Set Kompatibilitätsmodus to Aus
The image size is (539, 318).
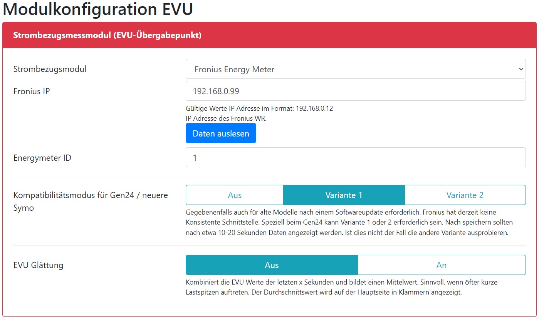pos(234,195)
